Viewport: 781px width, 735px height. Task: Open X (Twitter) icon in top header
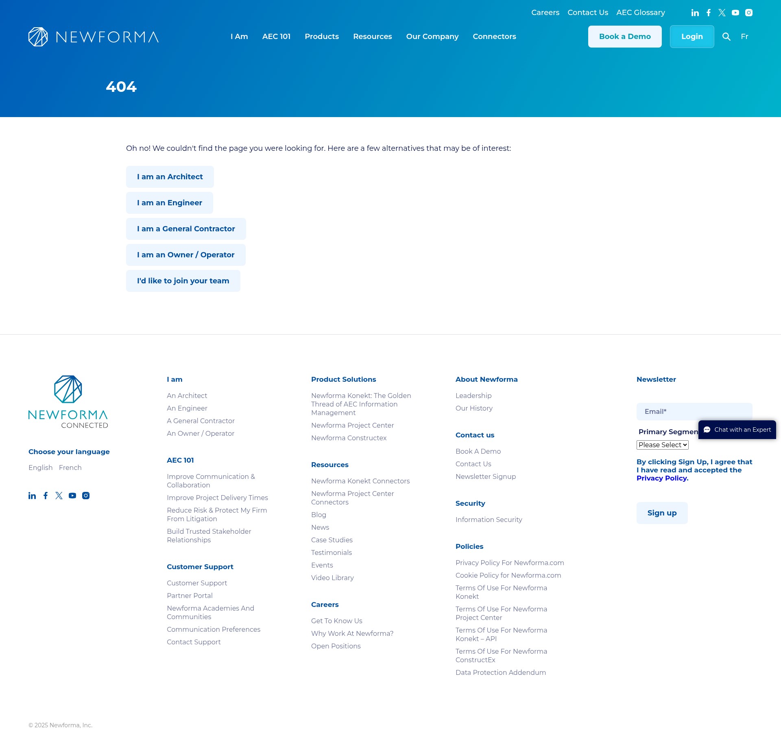pos(722,13)
